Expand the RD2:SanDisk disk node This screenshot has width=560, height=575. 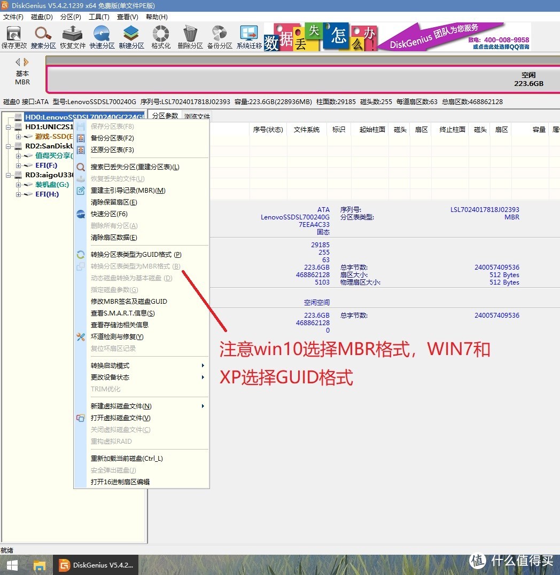click(9, 146)
